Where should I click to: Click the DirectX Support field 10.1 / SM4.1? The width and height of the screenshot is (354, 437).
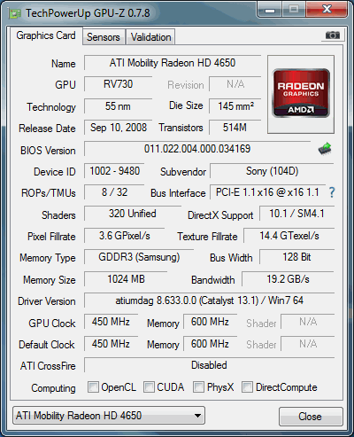click(x=296, y=214)
